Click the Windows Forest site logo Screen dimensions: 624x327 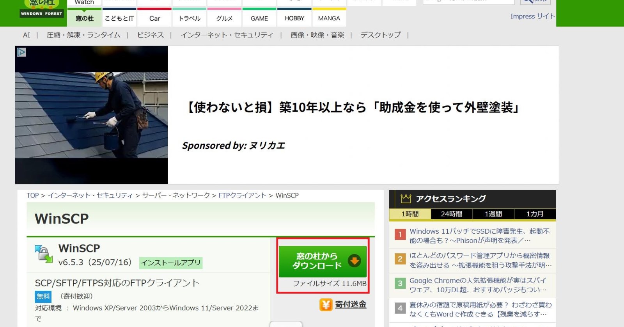click(x=42, y=9)
